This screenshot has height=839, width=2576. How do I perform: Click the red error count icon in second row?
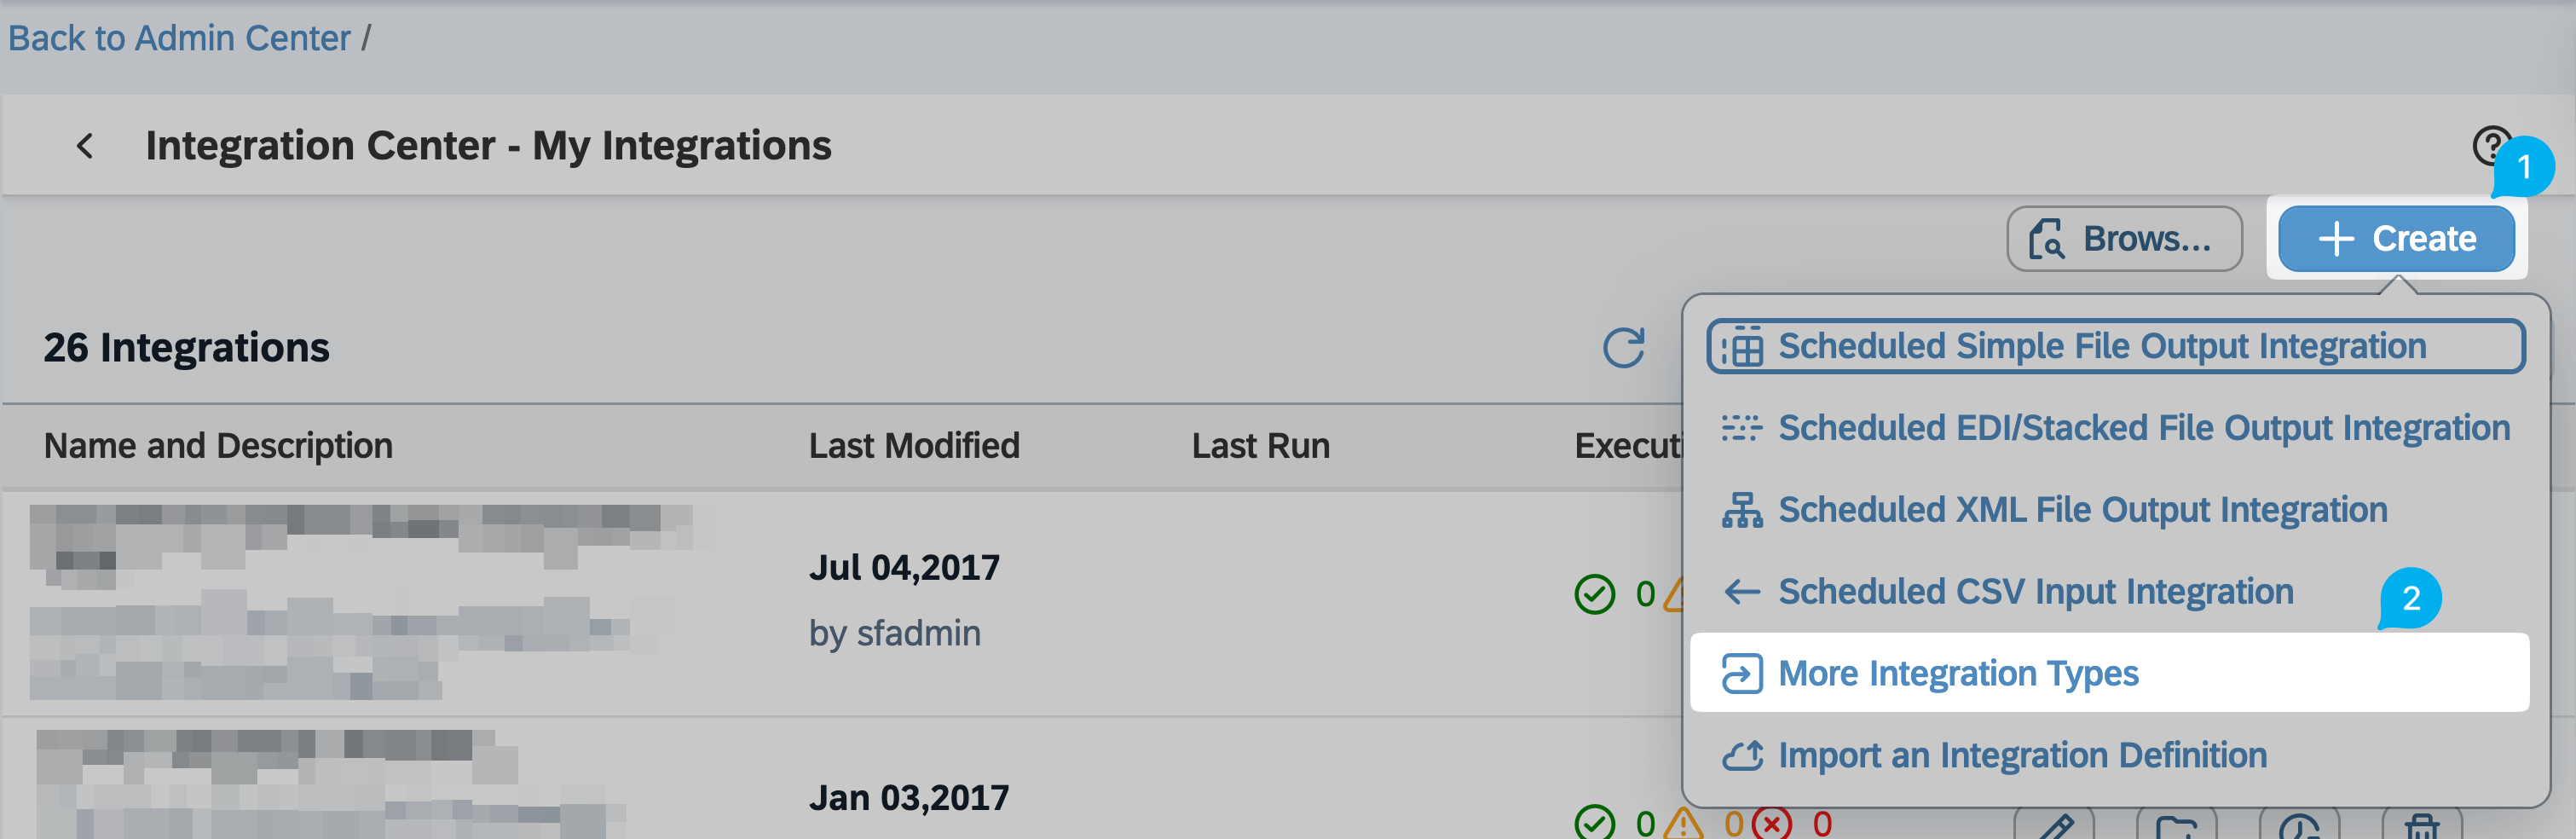(x=1771, y=823)
